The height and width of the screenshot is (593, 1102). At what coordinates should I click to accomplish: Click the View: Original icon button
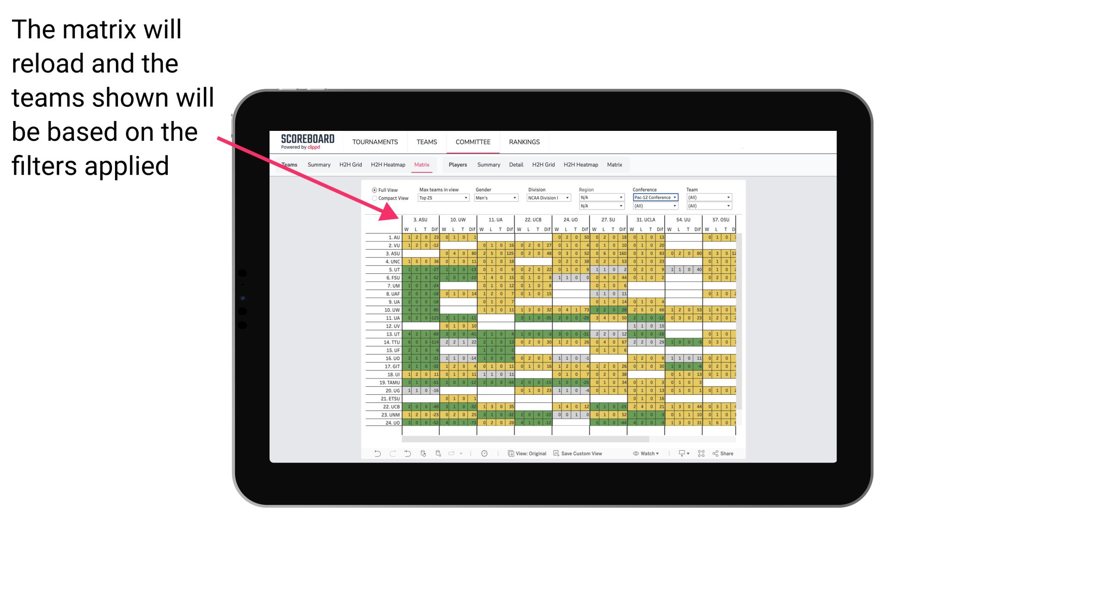(526, 455)
